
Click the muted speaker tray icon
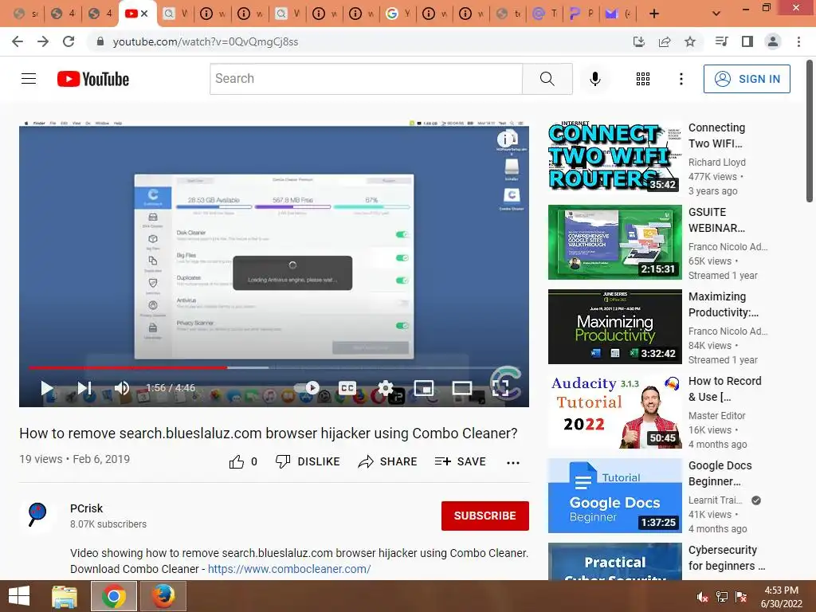(x=702, y=597)
